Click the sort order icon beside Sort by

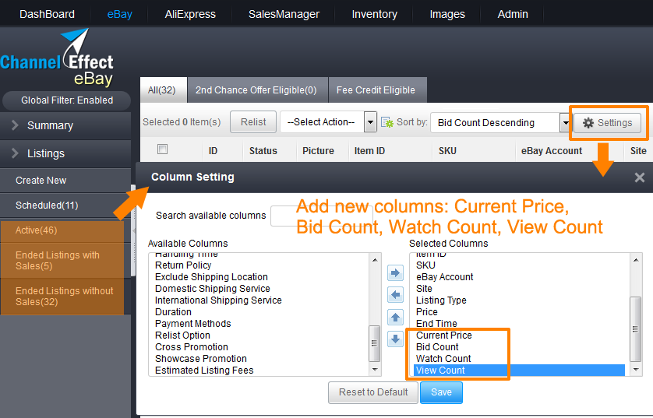(x=387, y=122)
